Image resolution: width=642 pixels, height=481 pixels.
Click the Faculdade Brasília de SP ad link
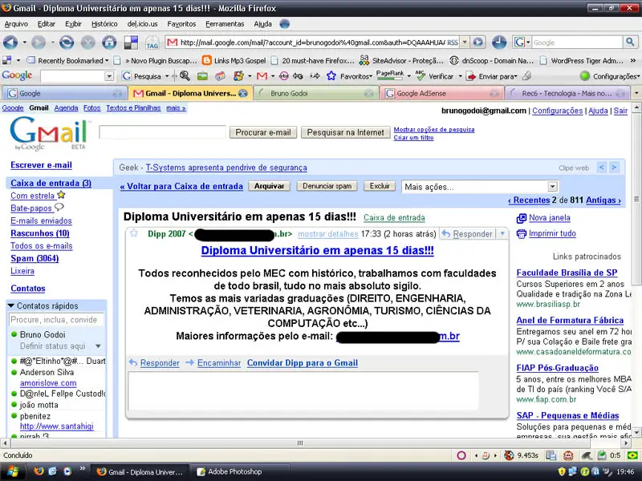pos(567,273)
